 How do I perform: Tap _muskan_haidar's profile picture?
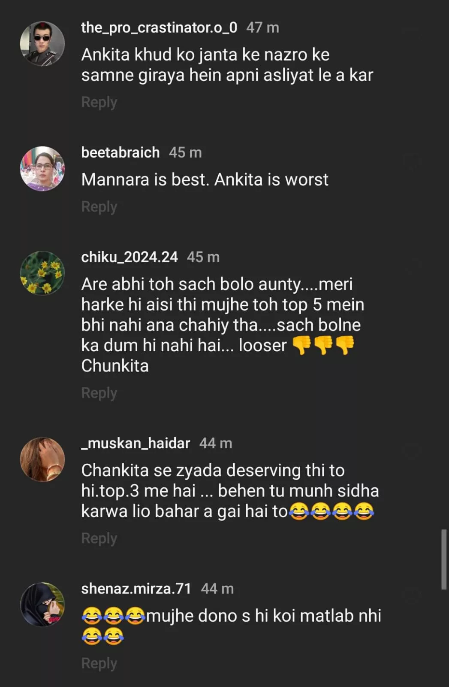(42, 459)
